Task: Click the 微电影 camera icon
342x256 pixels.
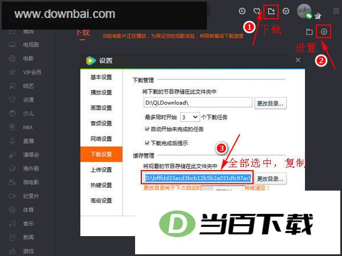Action: click(12, 182)
